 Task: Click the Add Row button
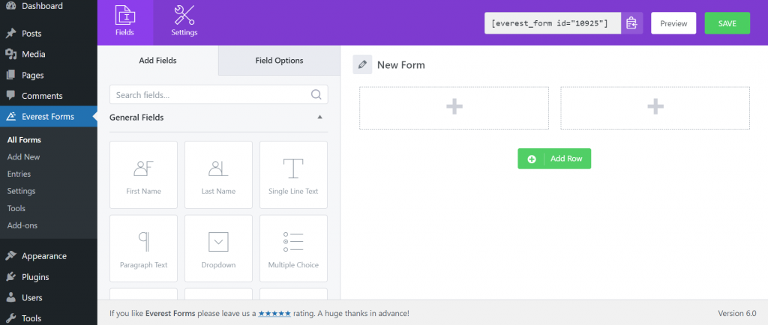coord(554,159)
